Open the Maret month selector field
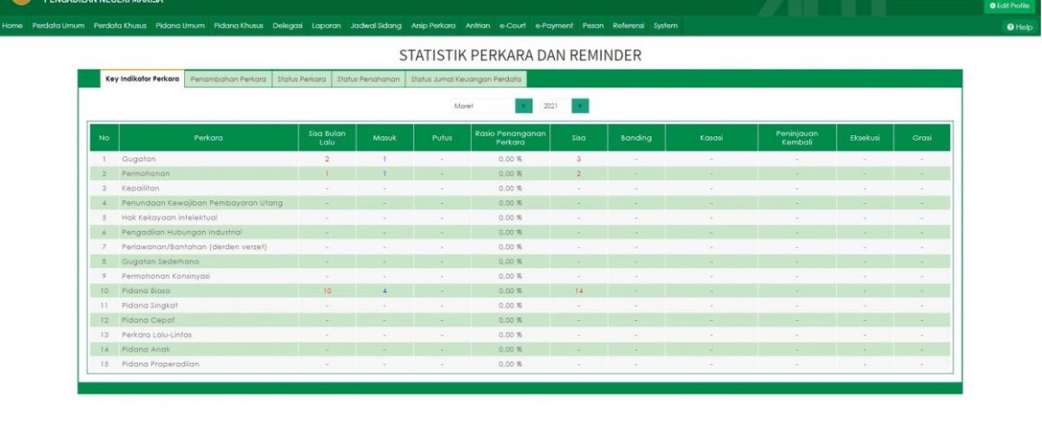The image size is (1042, 433). coord(483,106)
